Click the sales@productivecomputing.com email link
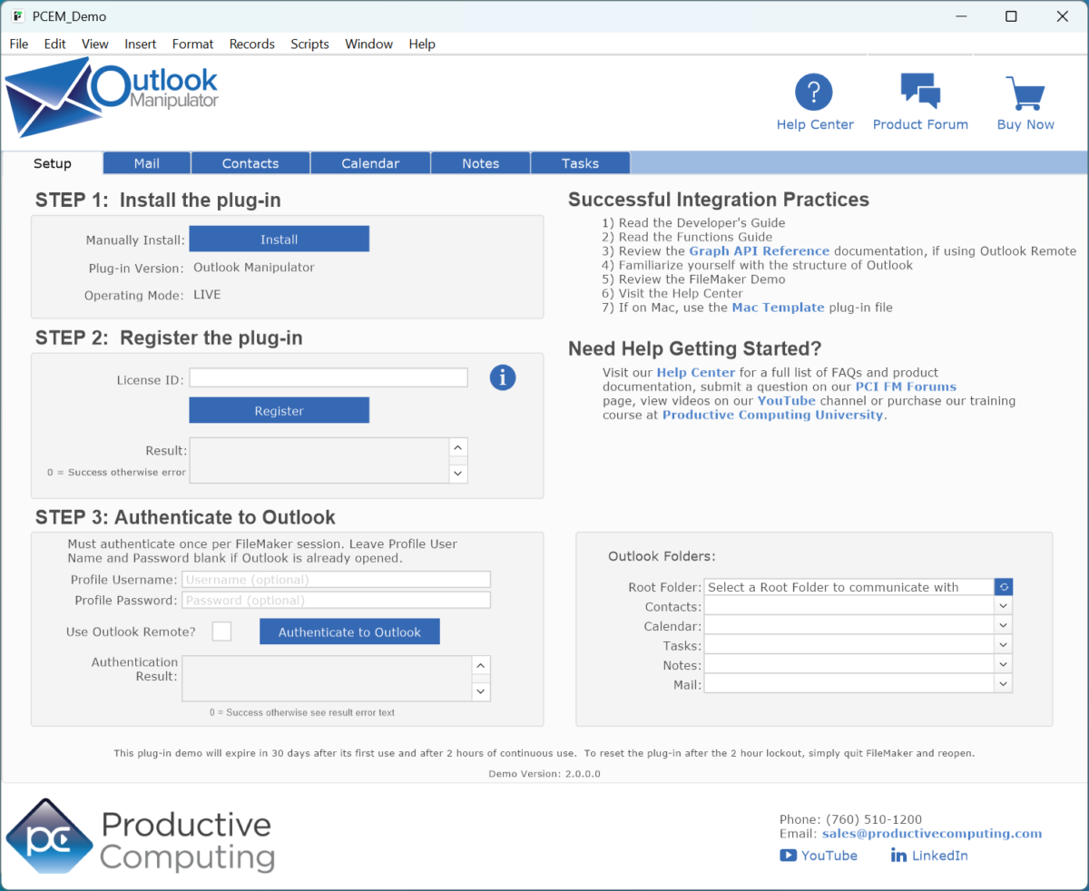Screen dimensions: 1089x891 point(932,834)
